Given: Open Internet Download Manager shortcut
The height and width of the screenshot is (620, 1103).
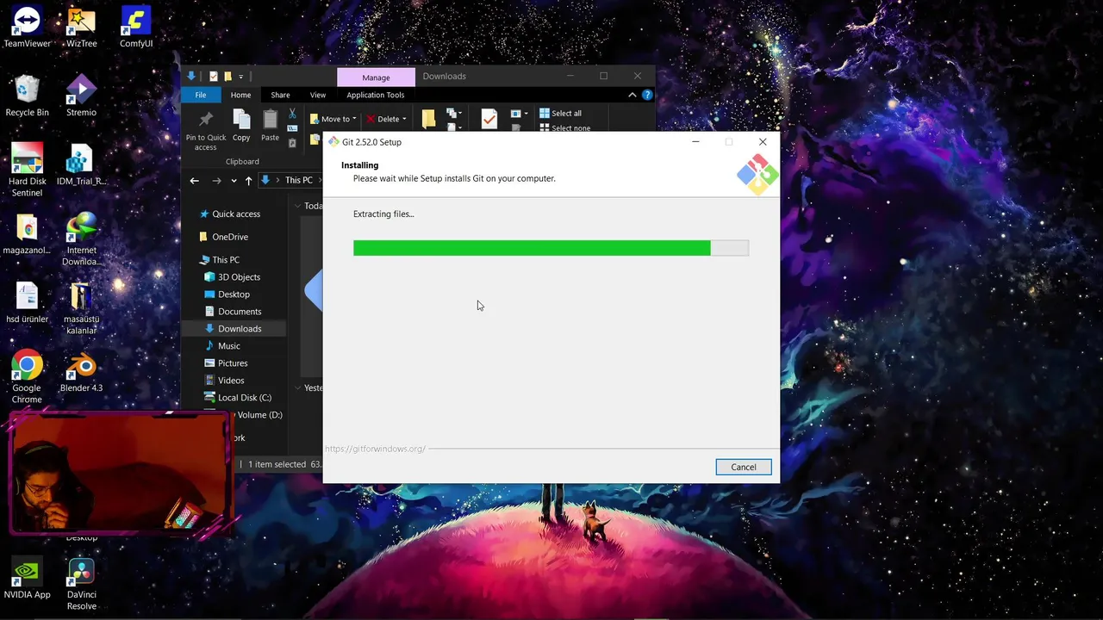Looking at the screenshot, I should tap(82, 239).
